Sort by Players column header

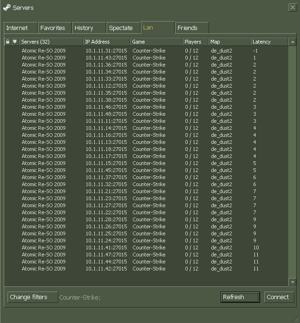(x=195, y=42)
